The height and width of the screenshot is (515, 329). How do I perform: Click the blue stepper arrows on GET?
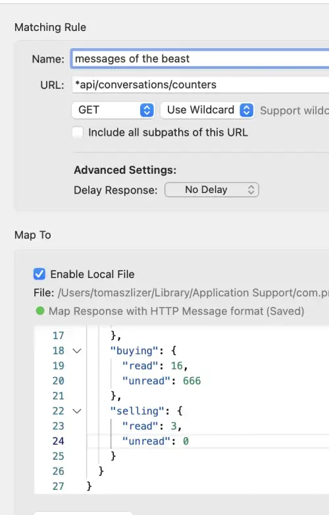tap(147, 110)
